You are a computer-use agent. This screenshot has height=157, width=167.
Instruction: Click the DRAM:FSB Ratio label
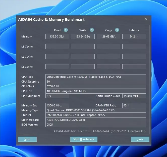(x=106, y=105)
